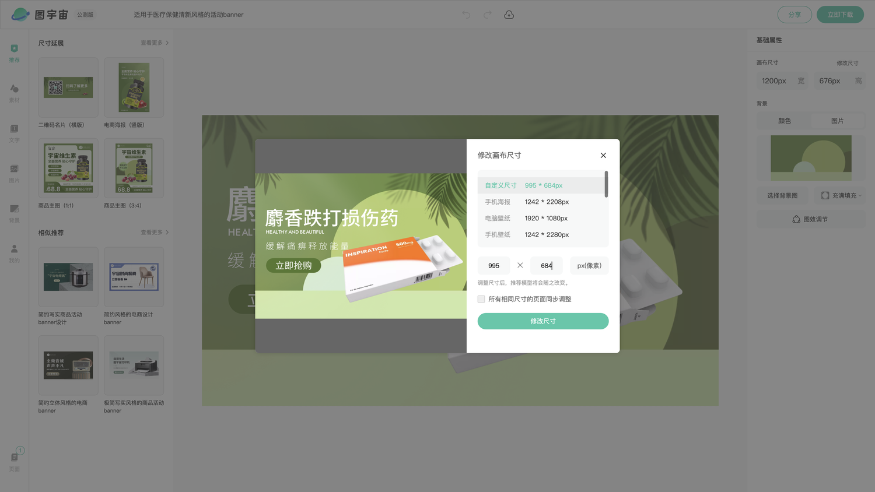Click the background image preview thumbnail

pyautogui.click(x=811, y=158)
